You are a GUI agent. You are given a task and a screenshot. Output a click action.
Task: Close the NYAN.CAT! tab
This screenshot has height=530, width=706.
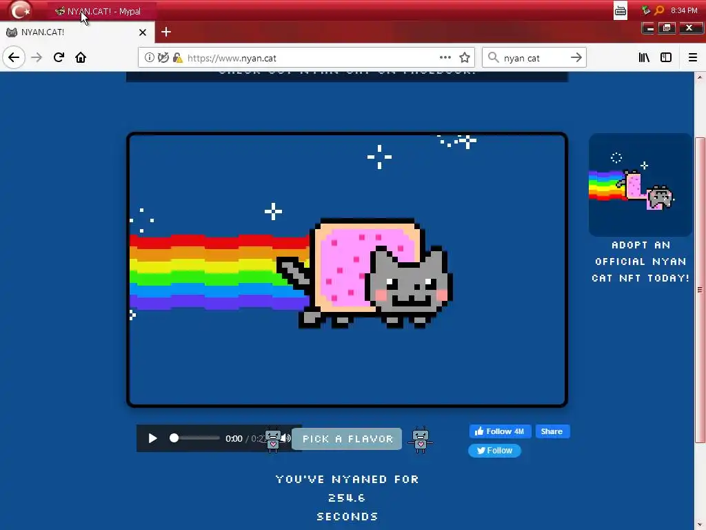[x=143, y=32]
